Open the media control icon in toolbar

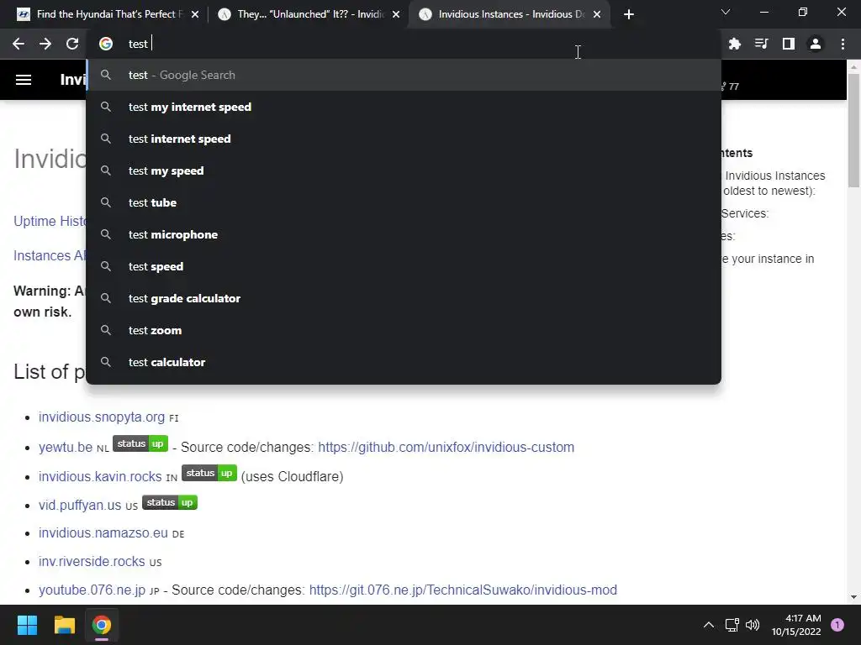(x=761, y=44)
